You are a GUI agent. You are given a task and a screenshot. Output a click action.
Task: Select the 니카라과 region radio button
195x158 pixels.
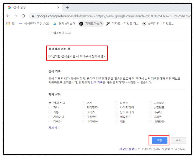150,122
